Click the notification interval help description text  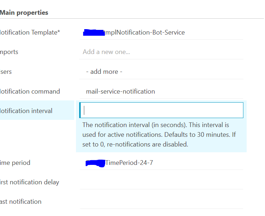coord(159,135)
